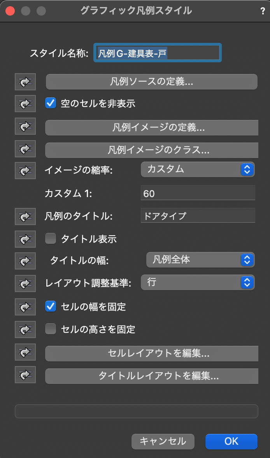
Task: Expand the レイアウト調整基準 dropdown showing 行
Action: (198, 282)
